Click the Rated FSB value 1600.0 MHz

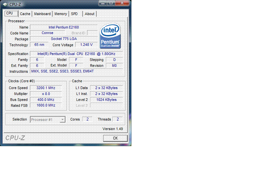coord(46,105)
